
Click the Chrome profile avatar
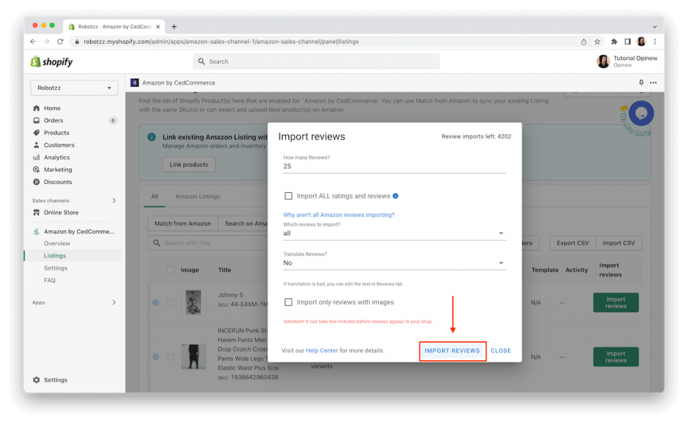[641, 41]
